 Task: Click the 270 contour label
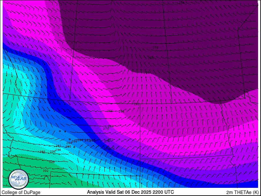click(106, 129)
